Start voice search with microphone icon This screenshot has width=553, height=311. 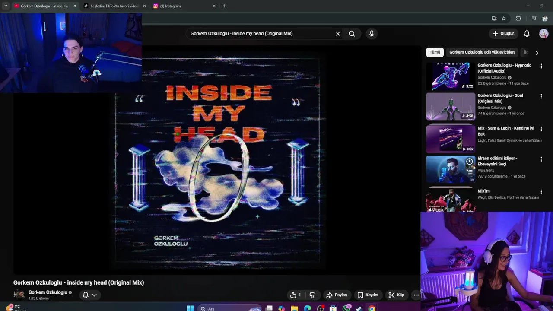[372, 34]
